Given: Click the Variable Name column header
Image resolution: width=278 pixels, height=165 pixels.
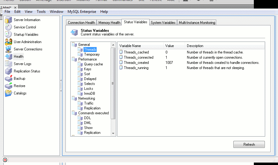Looking at the screenshot, I should [141, 46].
